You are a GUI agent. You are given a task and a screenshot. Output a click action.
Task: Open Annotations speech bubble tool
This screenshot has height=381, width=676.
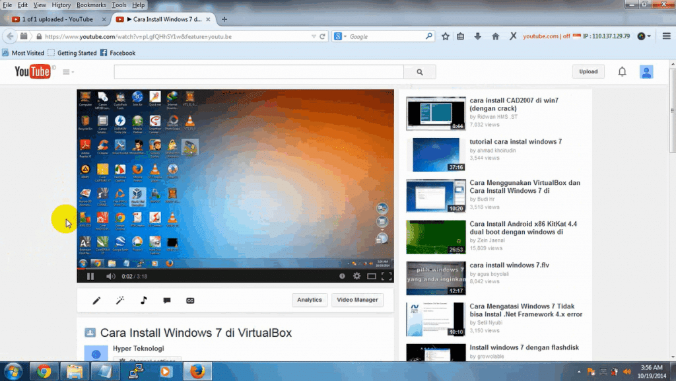point(167,300)
